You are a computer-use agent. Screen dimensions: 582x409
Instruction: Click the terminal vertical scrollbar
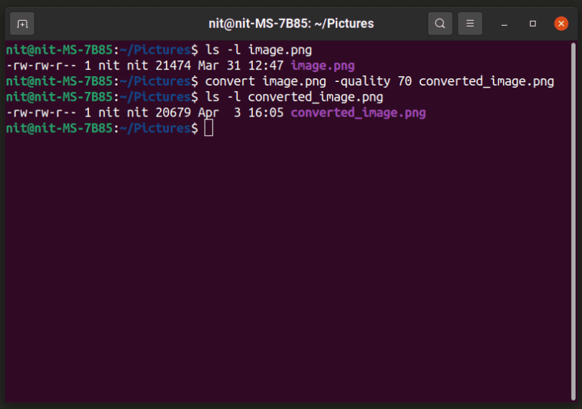[573, 221]
